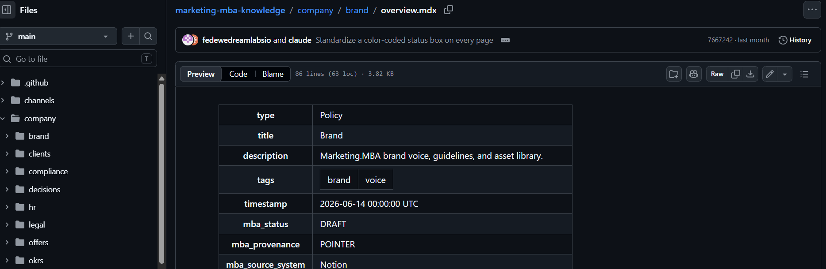Screen dimensions: 826x269
Task: Select the 'voice' tag cell
Action: pos(375,180)
